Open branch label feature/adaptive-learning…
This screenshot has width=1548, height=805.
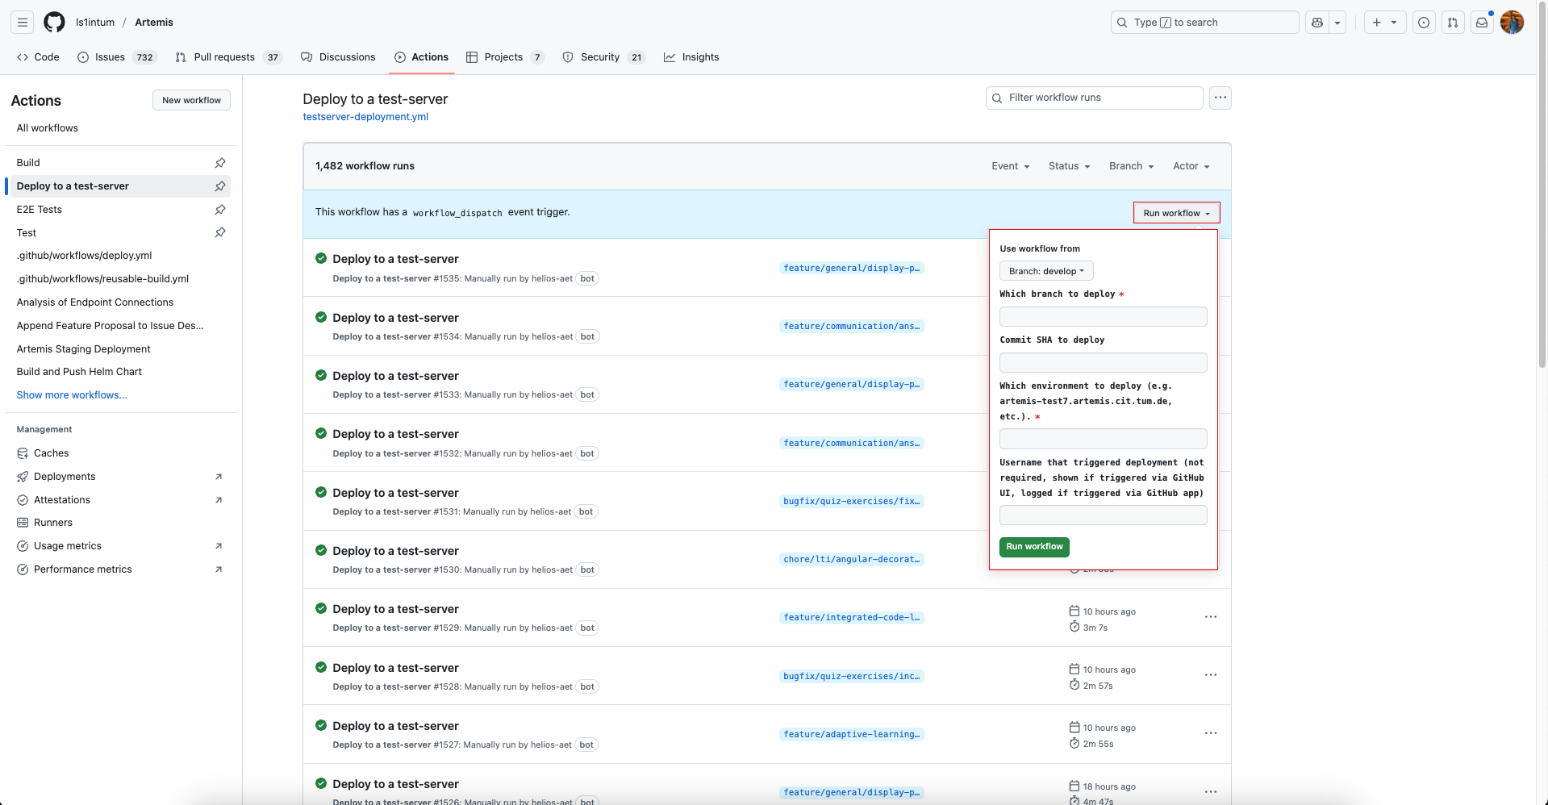[x=851, y=734]
